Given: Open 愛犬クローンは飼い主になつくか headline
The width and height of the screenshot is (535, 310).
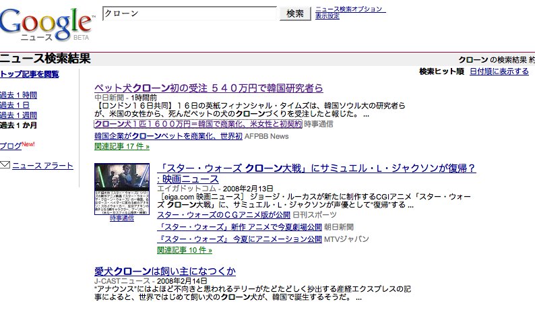Looking at the screenshot, I should pos(165,272).
